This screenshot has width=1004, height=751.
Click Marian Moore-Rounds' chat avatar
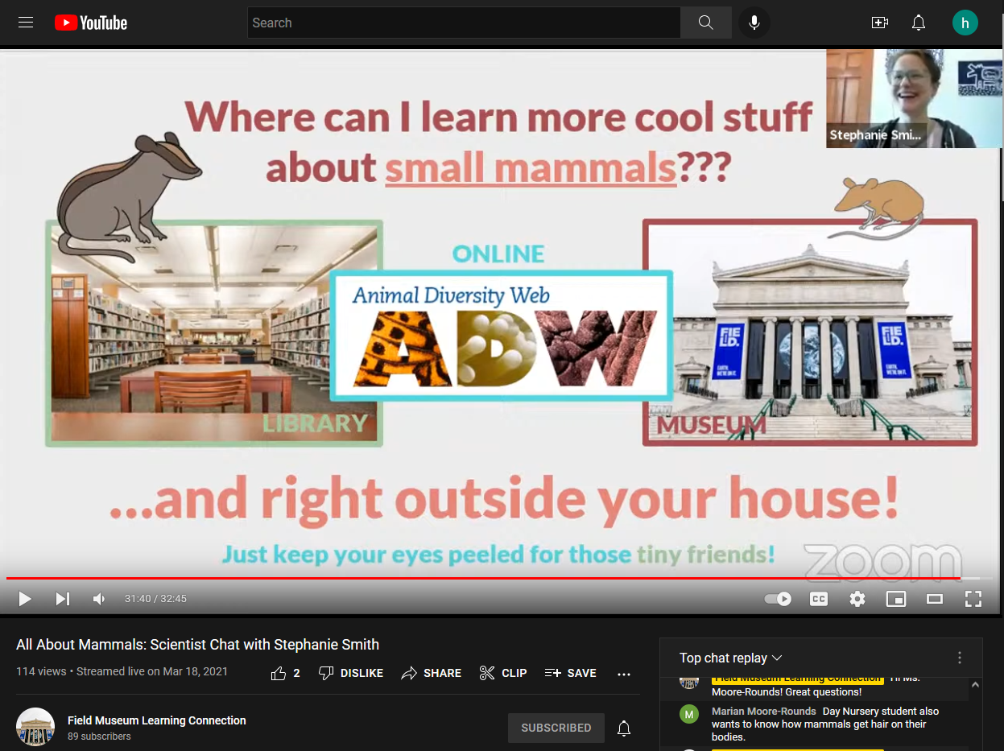[689, 714]
